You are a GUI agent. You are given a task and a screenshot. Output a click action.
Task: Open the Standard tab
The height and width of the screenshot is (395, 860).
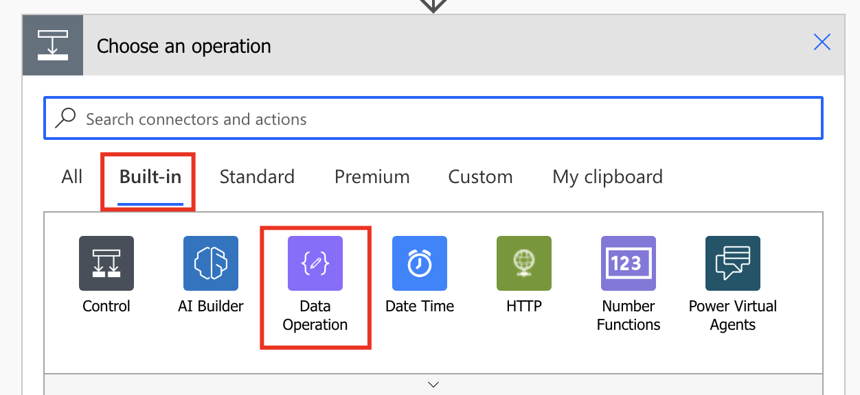257,177
